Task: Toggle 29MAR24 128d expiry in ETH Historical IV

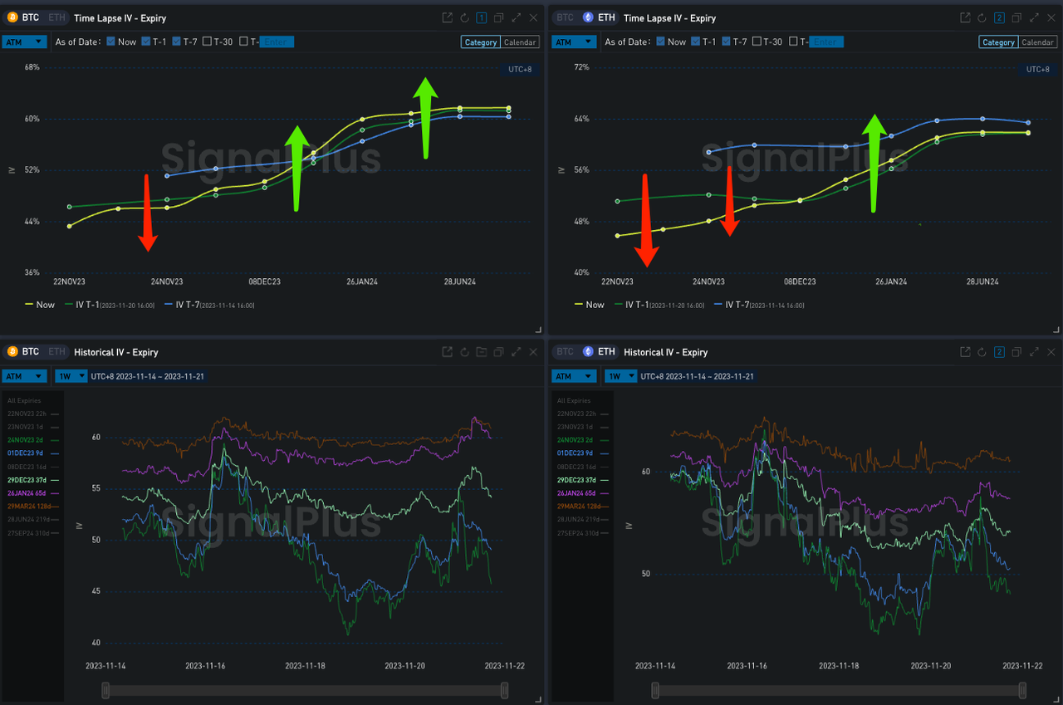Action: click(x=583, y=507)
